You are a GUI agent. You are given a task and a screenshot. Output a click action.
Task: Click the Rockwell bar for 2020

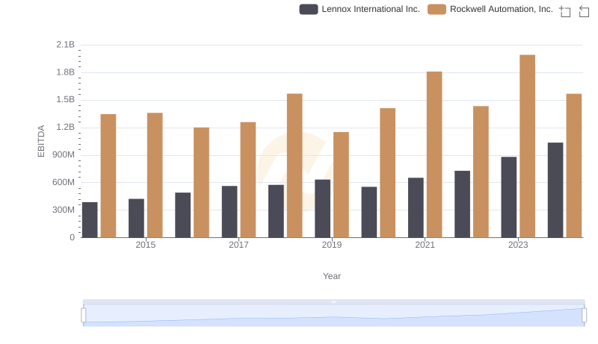coord(387,173)
